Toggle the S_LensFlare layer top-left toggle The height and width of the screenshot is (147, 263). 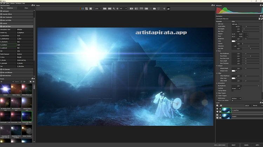[217, 109]
